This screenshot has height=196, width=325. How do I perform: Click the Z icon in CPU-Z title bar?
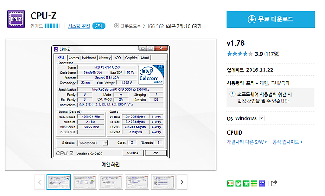point(56,49)
